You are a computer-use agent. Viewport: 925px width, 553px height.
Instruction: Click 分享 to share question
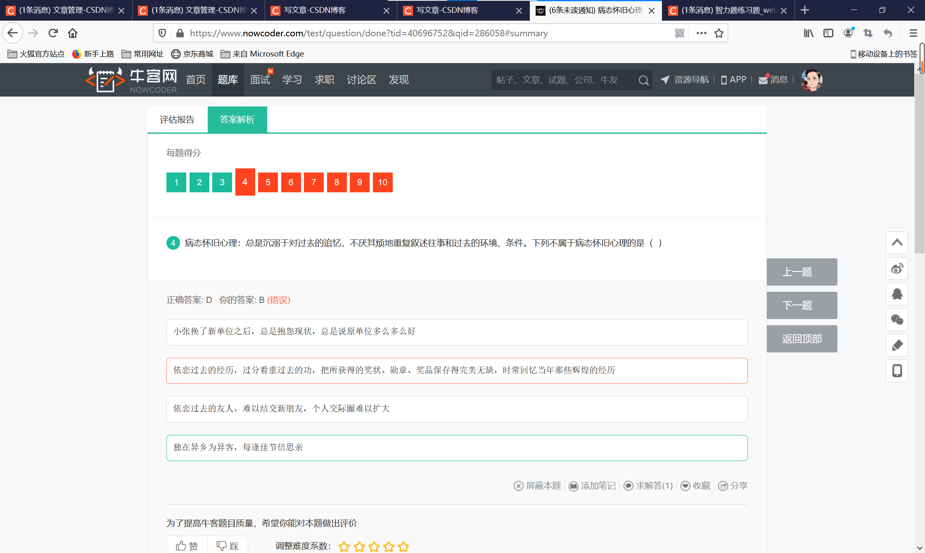pos(733,486)
